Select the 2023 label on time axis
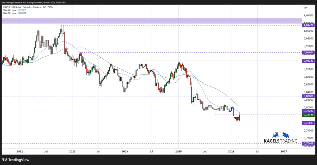 72,152
